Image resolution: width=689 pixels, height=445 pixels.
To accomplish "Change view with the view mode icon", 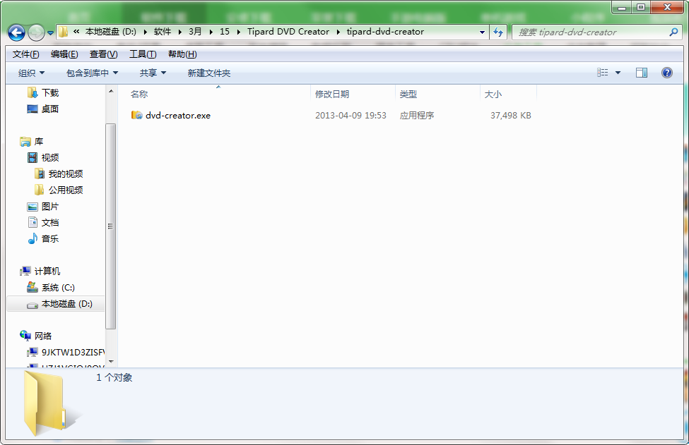I will click(x=603, y=73).
